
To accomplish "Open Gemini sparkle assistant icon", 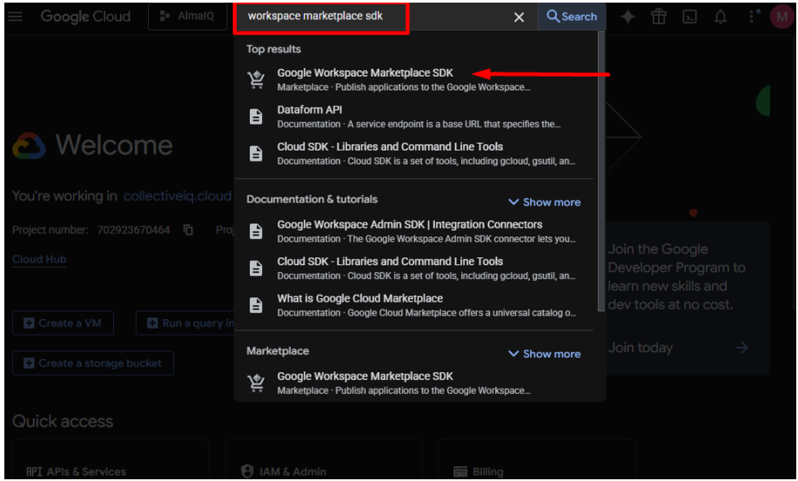I will pos(627,17).
